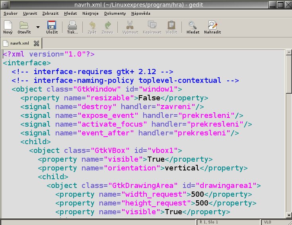Open the Upravit menu
This screenshot has height=225, width=292.
click(30, 14)
